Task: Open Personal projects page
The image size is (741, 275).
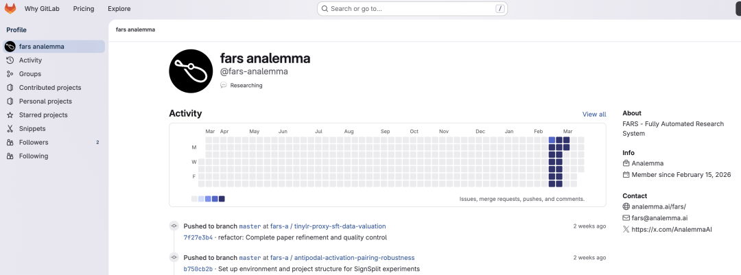Action: click(x=47, y=101)
